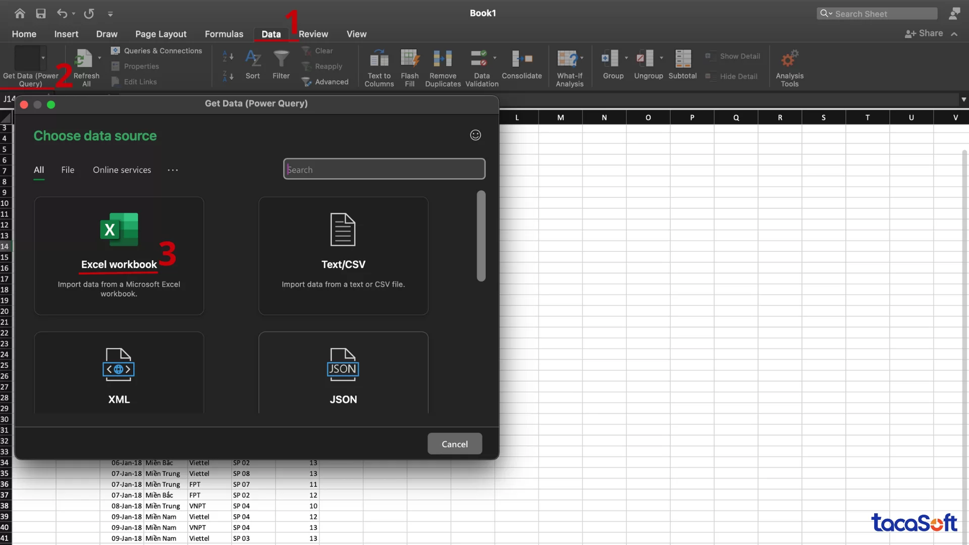Viewport: 969px width, 545px height.
Task: Click the Flash Fill icon
Action: (x=409, y=59)
